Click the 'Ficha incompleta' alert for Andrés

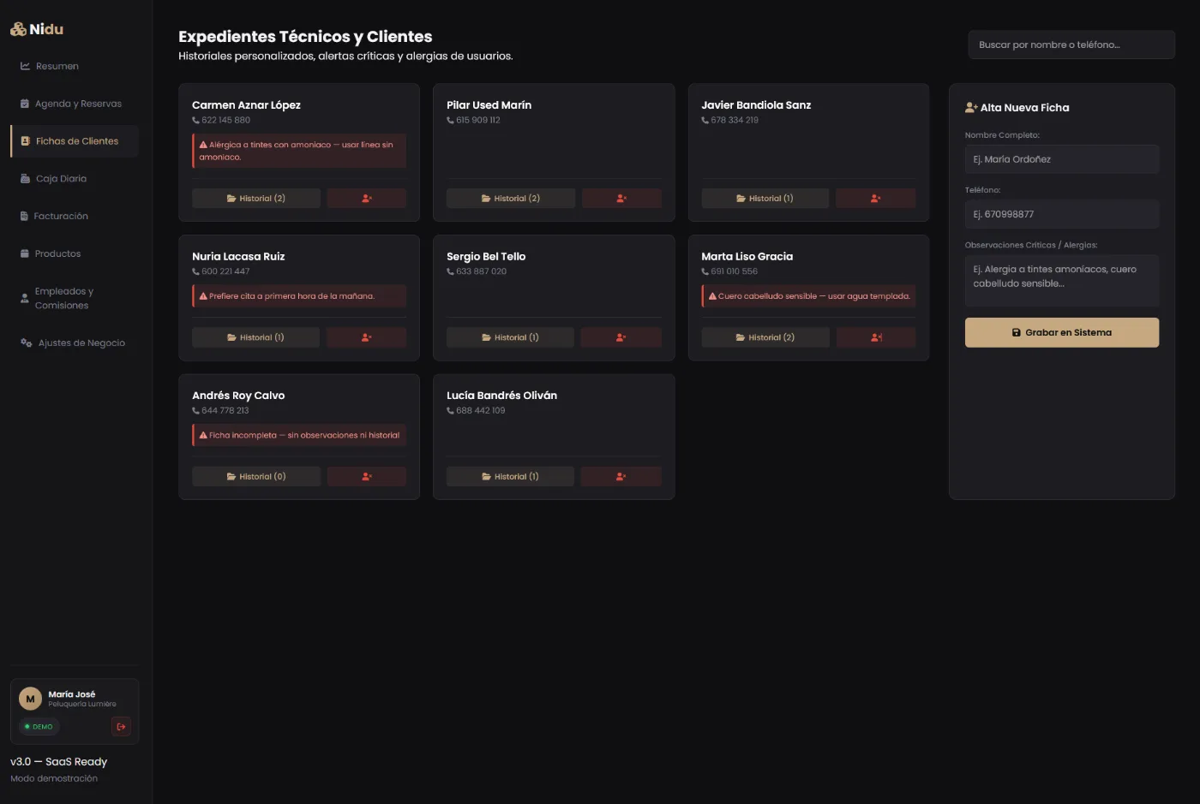point(299,435)
